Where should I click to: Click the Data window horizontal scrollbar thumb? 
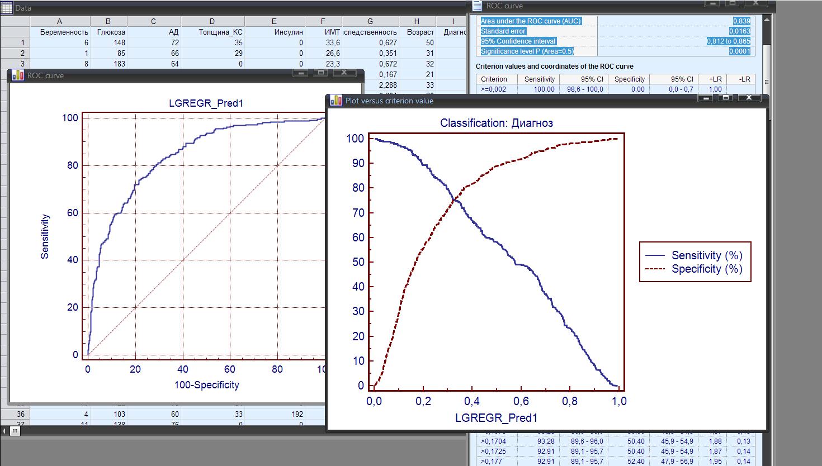click(15, 431)
